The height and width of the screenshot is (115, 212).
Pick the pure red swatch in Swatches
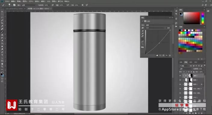[180, 33]
